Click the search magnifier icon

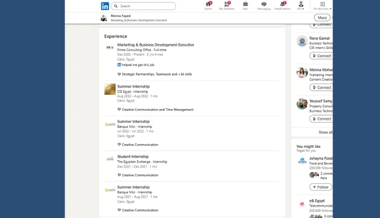(116, 6)
